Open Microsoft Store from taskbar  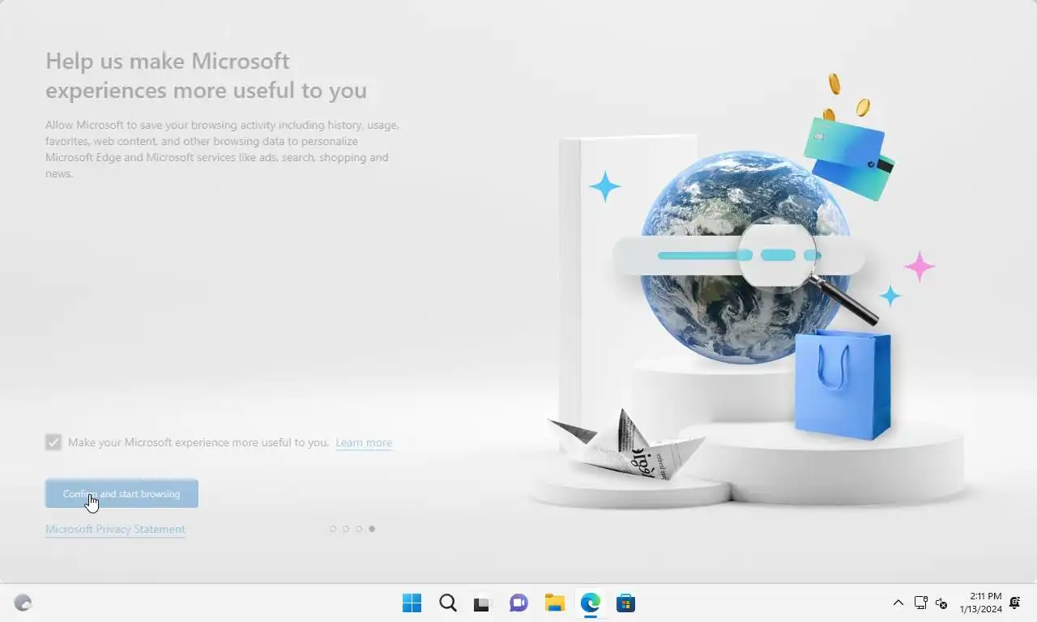625,603
